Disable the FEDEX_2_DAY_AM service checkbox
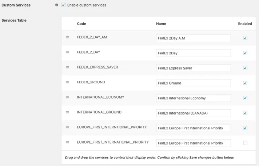259x166 pixels. 245,38
